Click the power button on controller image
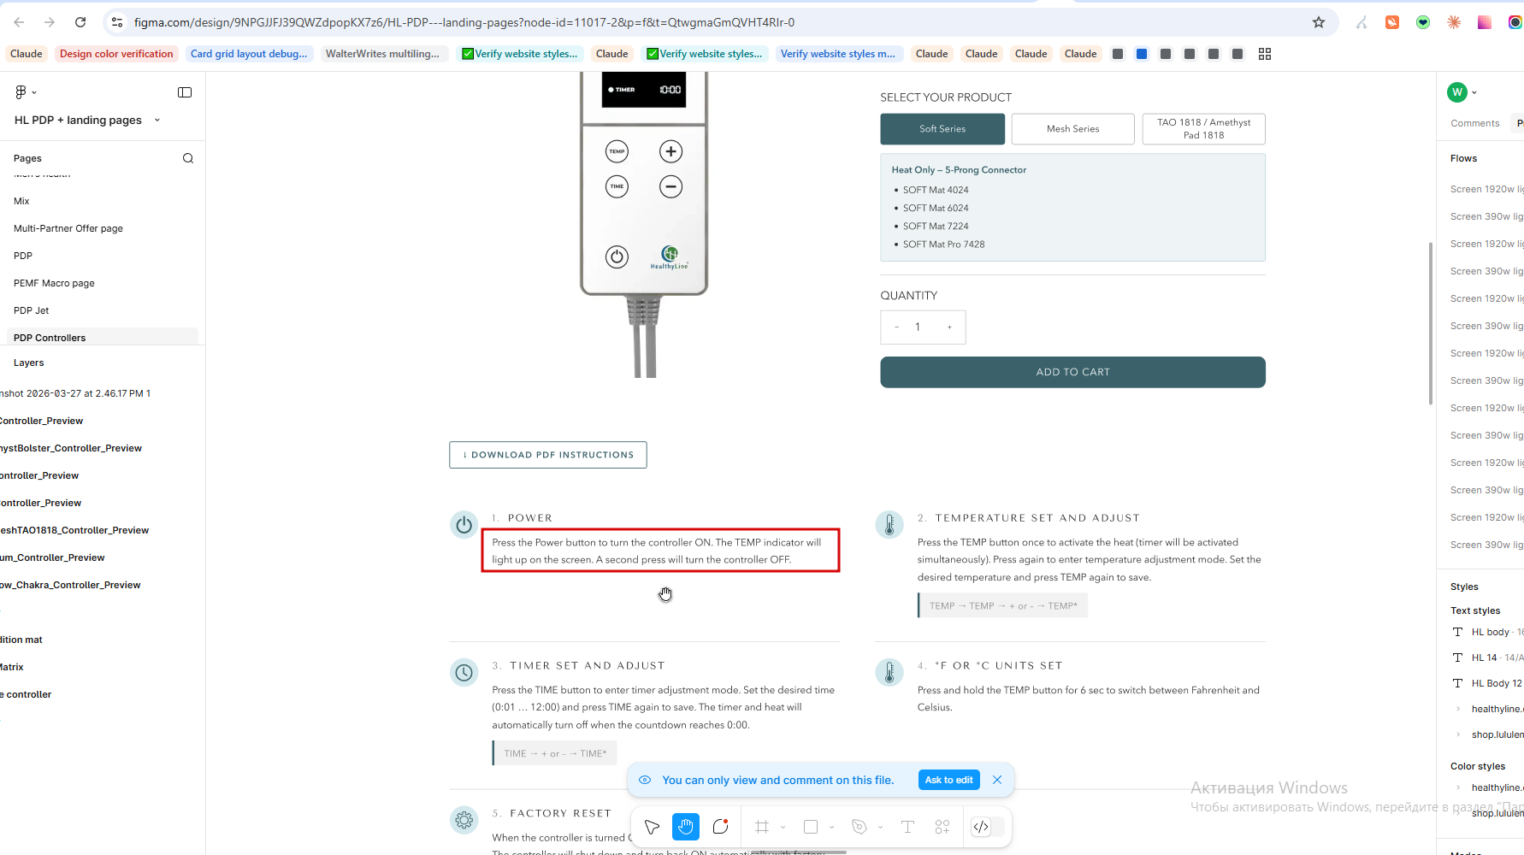 pos(617,256)
